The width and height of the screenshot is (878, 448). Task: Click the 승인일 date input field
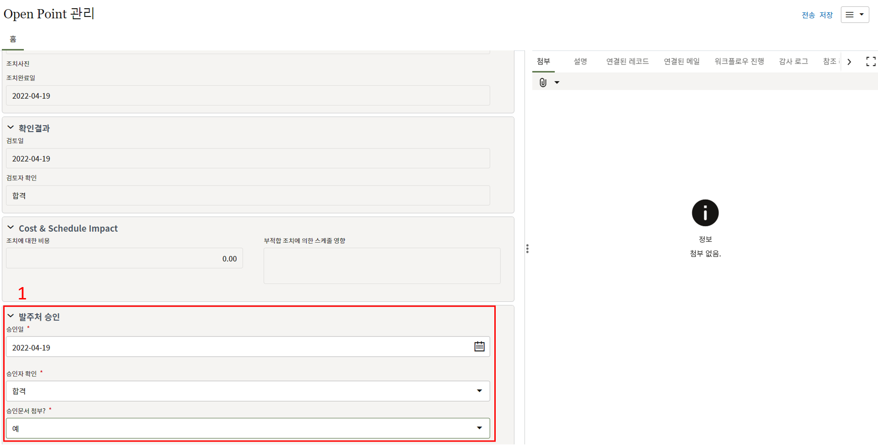(238, 347)
